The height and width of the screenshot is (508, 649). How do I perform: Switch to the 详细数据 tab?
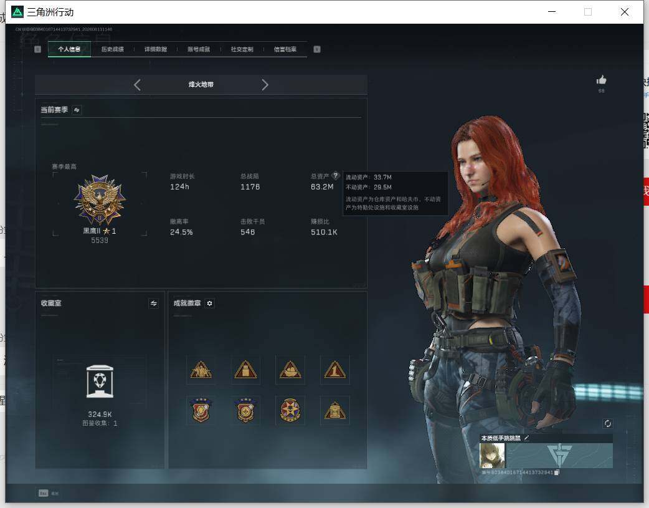coord(156,49)
